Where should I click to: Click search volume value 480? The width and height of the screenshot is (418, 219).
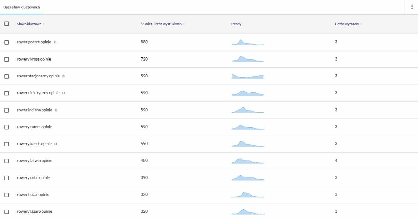point(144,161)
